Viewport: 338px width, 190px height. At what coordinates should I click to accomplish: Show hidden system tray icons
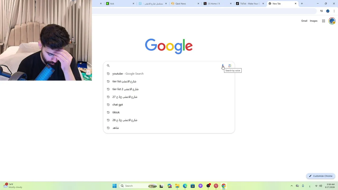(x=292, y=186)
